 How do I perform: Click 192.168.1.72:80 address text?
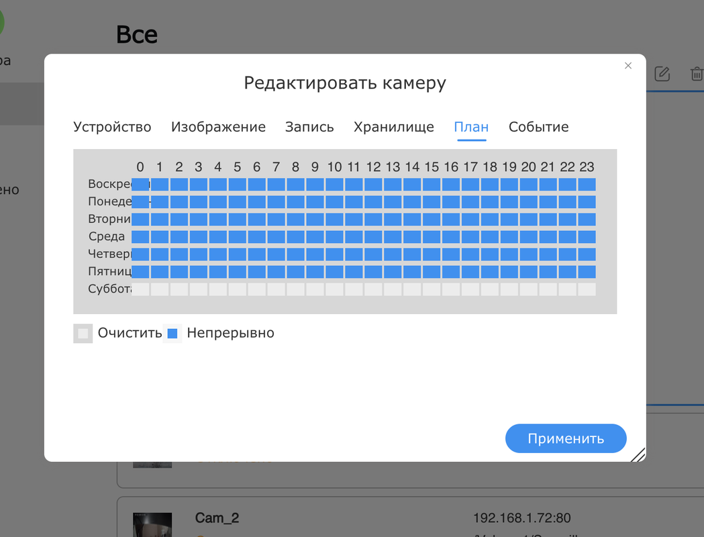point(521,518)
